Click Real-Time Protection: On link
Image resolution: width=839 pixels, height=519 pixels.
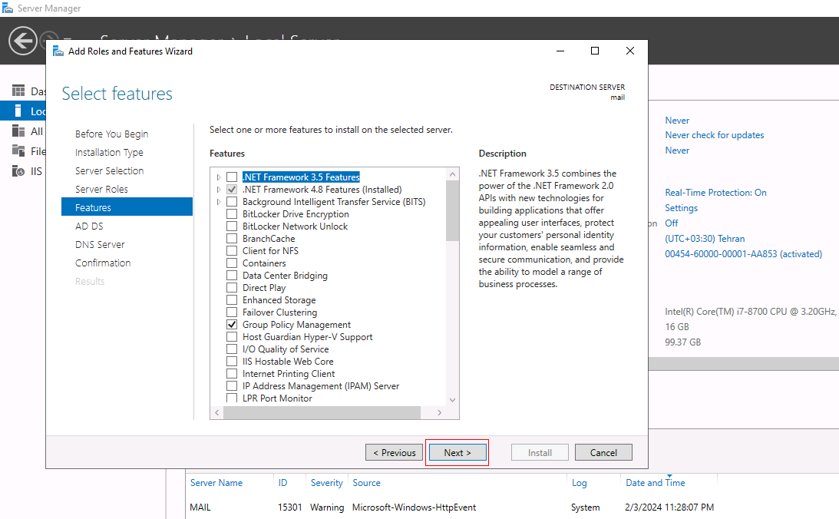716,193
